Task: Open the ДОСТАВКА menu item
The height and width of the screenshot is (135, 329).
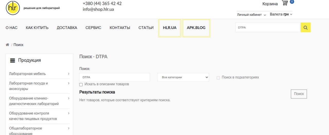Action: [x=67, y=28]
